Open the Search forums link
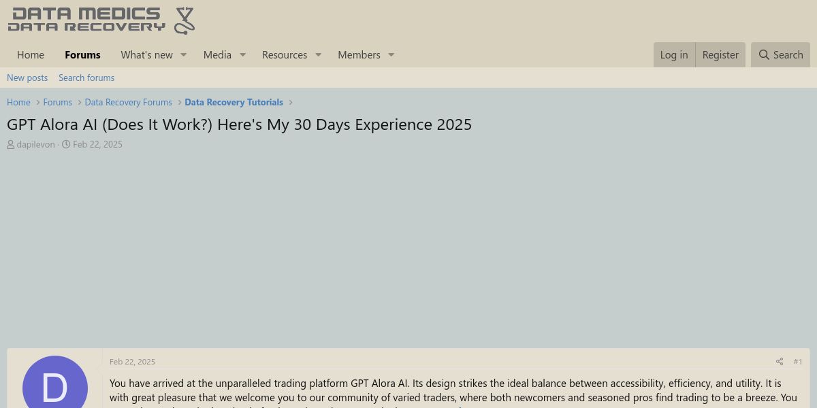This screenshot has height=408, width=817. pyautogui.click(x=86, y=78)
